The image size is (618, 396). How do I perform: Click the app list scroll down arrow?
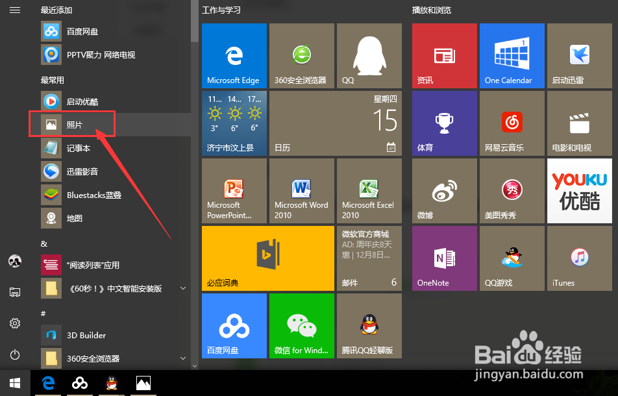tap(195, 366)
